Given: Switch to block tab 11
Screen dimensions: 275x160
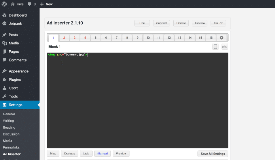Looking at the screenshot, I should pyautogui.click(x=158, y=38).
